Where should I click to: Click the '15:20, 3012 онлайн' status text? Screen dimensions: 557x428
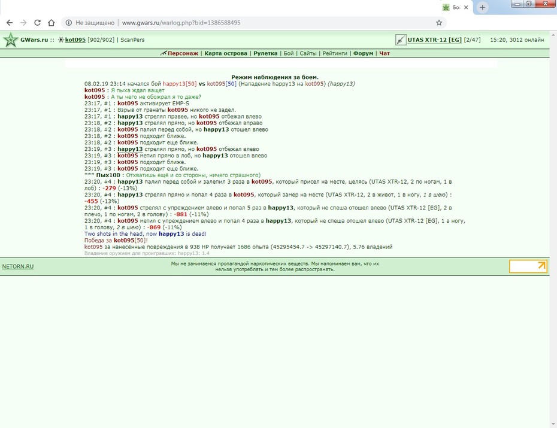(x=517, y=40)
